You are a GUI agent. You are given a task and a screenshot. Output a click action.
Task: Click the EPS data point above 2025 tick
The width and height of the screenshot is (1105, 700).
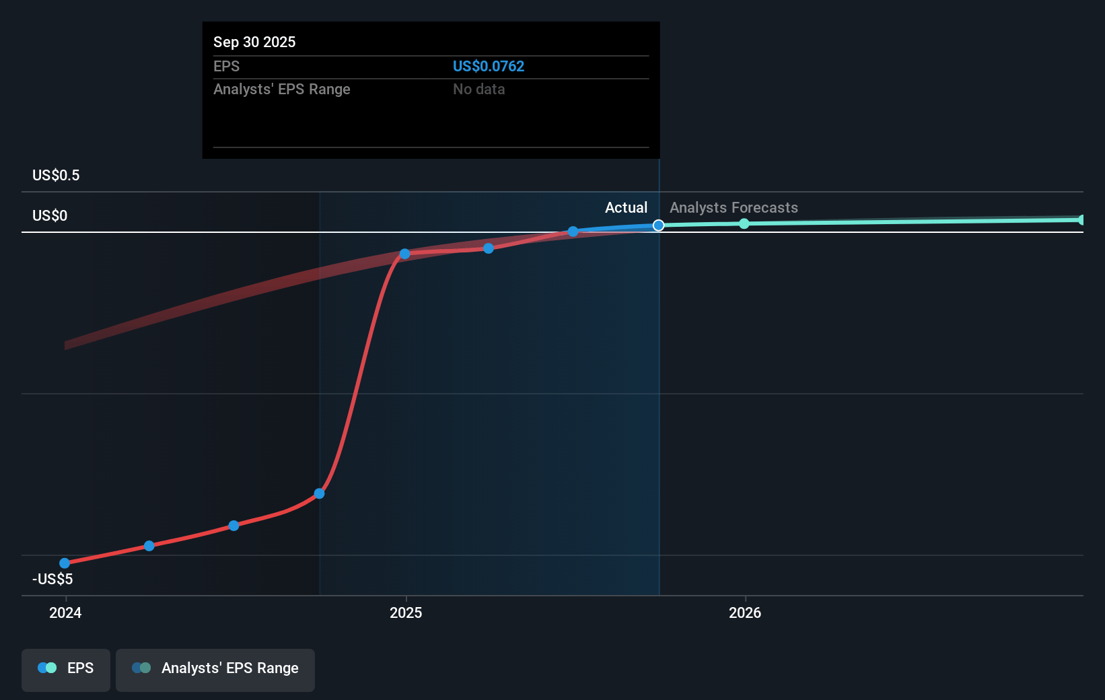[404, 254]
